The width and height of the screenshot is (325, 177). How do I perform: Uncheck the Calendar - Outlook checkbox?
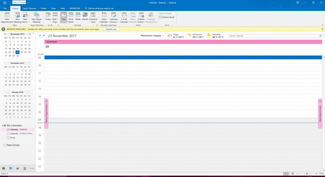[x=8, y=129]
